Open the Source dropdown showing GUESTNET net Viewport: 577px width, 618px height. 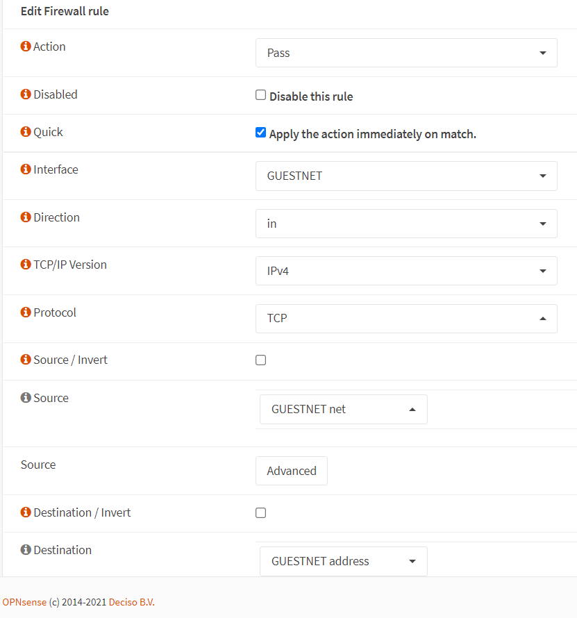pos(343,410)
